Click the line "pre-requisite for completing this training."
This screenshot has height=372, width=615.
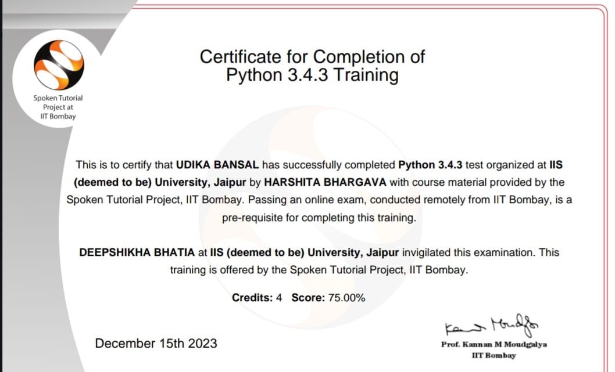coord(319,218)
